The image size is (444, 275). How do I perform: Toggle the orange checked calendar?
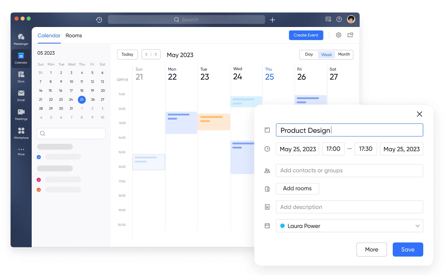(39, 190)
